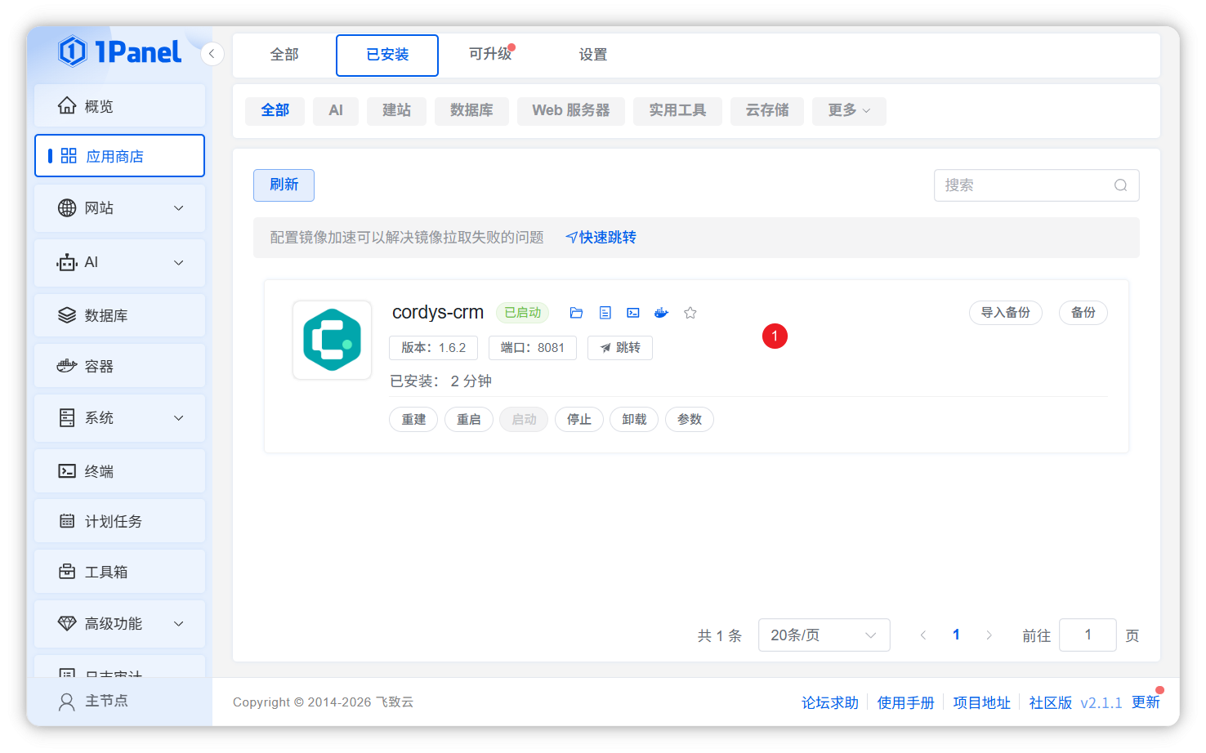Click 停止 to stop cordys-crm

[579, 420]
